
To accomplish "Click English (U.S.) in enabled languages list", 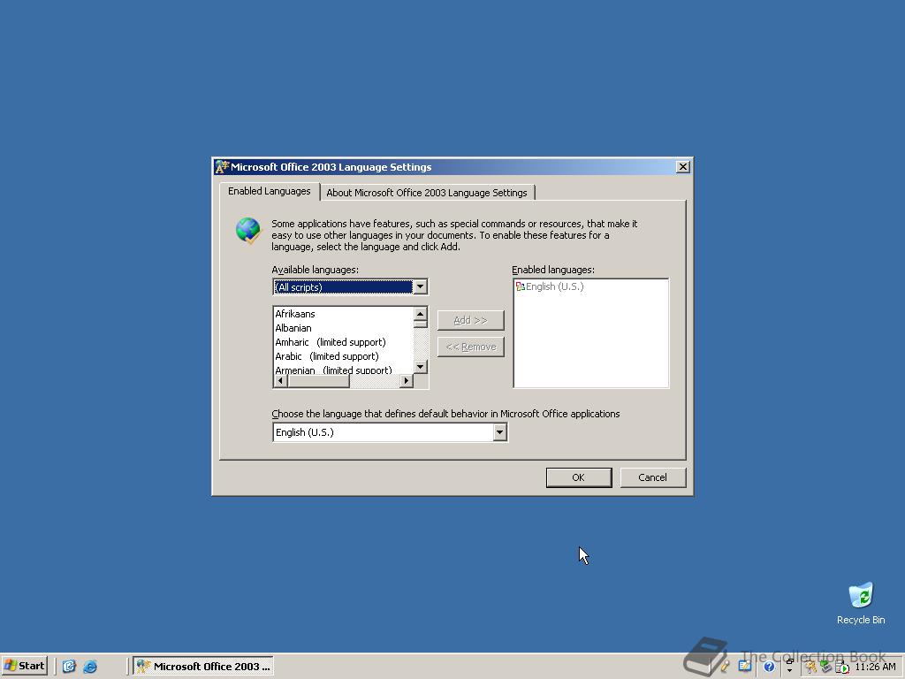I will [555, 286].
